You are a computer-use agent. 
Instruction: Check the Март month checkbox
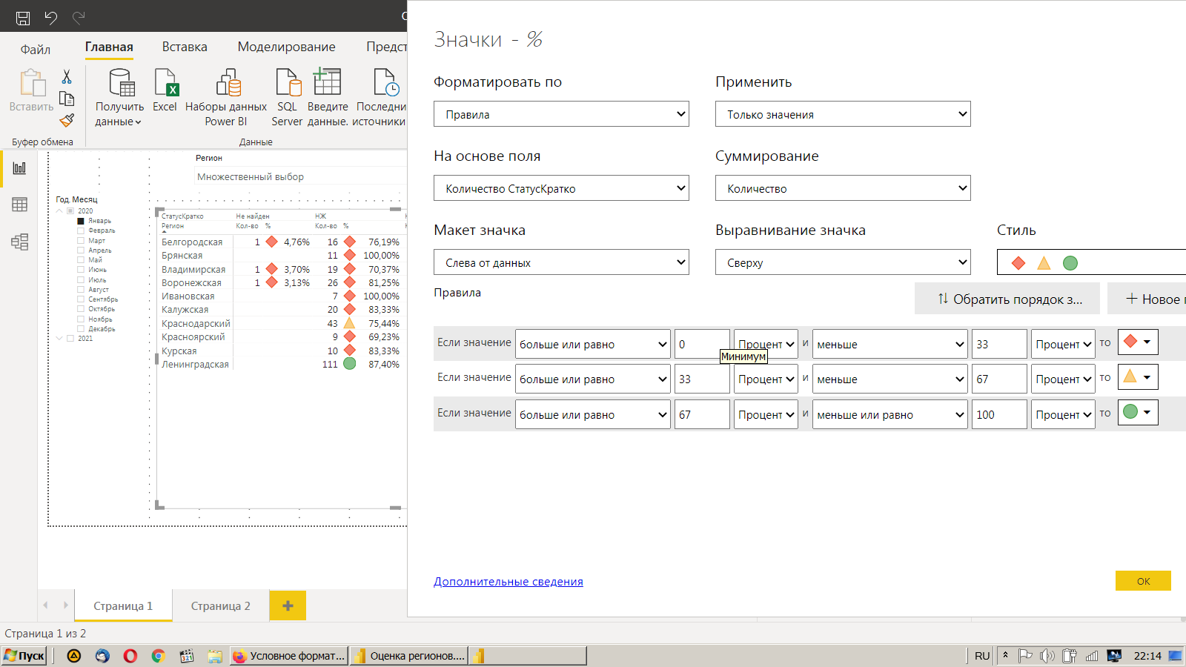81,241
